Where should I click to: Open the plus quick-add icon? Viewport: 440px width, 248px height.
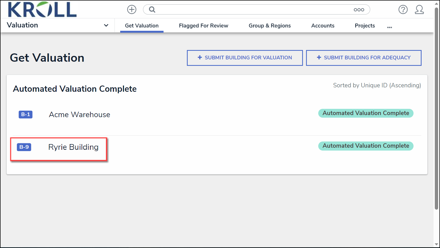(132, 10)
